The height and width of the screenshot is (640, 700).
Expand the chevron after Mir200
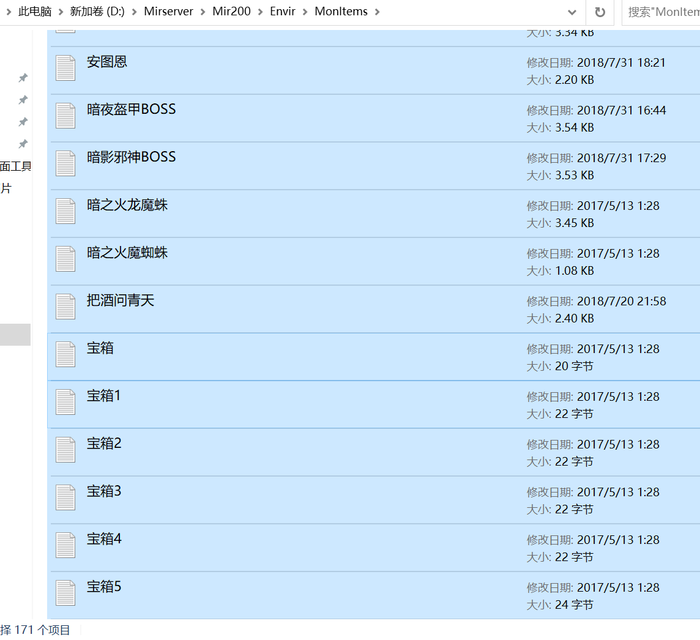[260, 12]
